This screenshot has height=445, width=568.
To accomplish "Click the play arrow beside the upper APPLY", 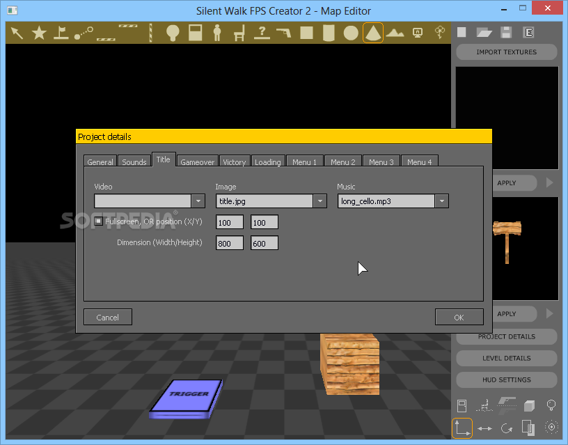I will pos(549,182).
